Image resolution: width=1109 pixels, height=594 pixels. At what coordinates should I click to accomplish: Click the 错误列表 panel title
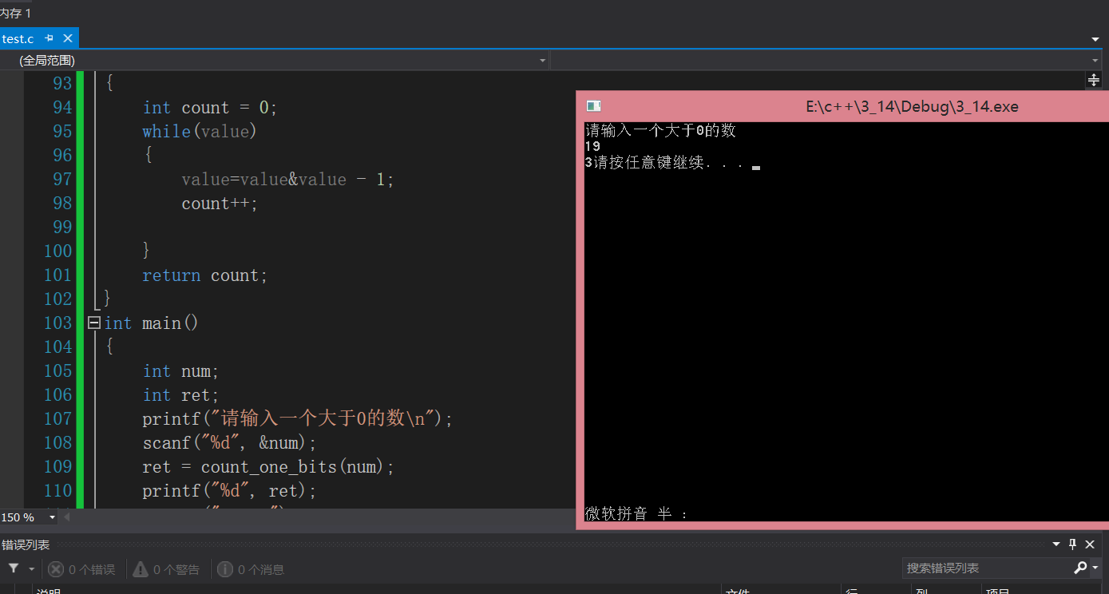(x=26, y=544)
